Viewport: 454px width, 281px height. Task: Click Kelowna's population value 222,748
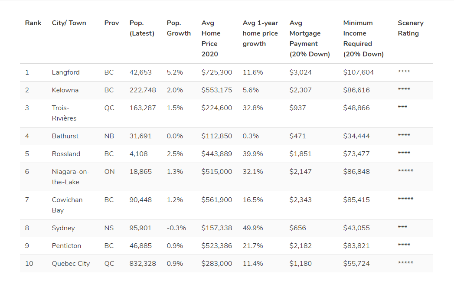pos(143,90)
